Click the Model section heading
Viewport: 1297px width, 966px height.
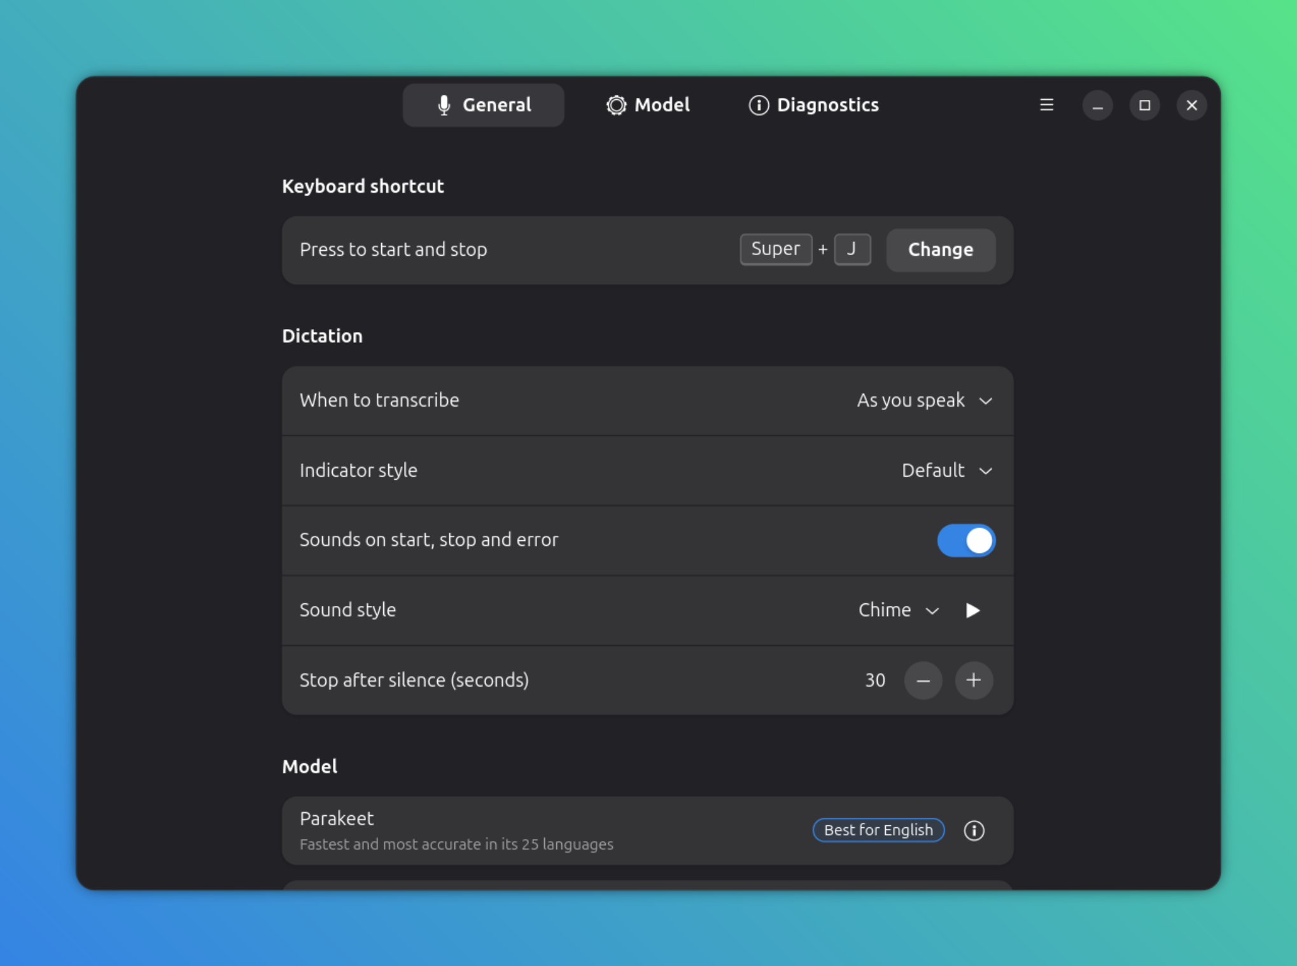[309, 766]
